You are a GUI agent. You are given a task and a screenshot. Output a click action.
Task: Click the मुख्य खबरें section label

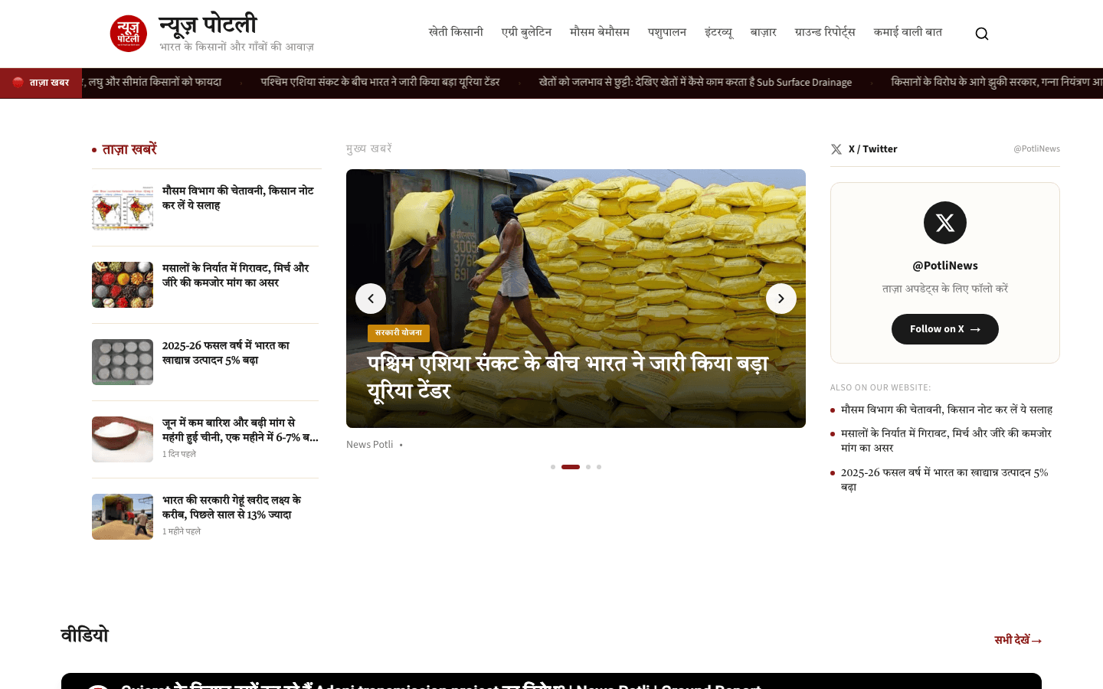tap(369, 149)
